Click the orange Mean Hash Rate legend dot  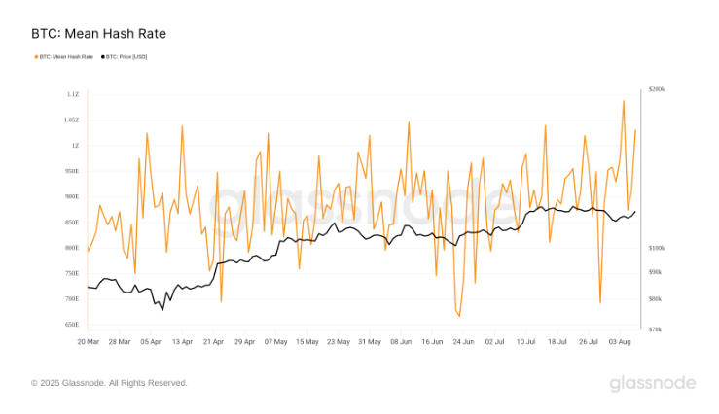pos(36,57)
